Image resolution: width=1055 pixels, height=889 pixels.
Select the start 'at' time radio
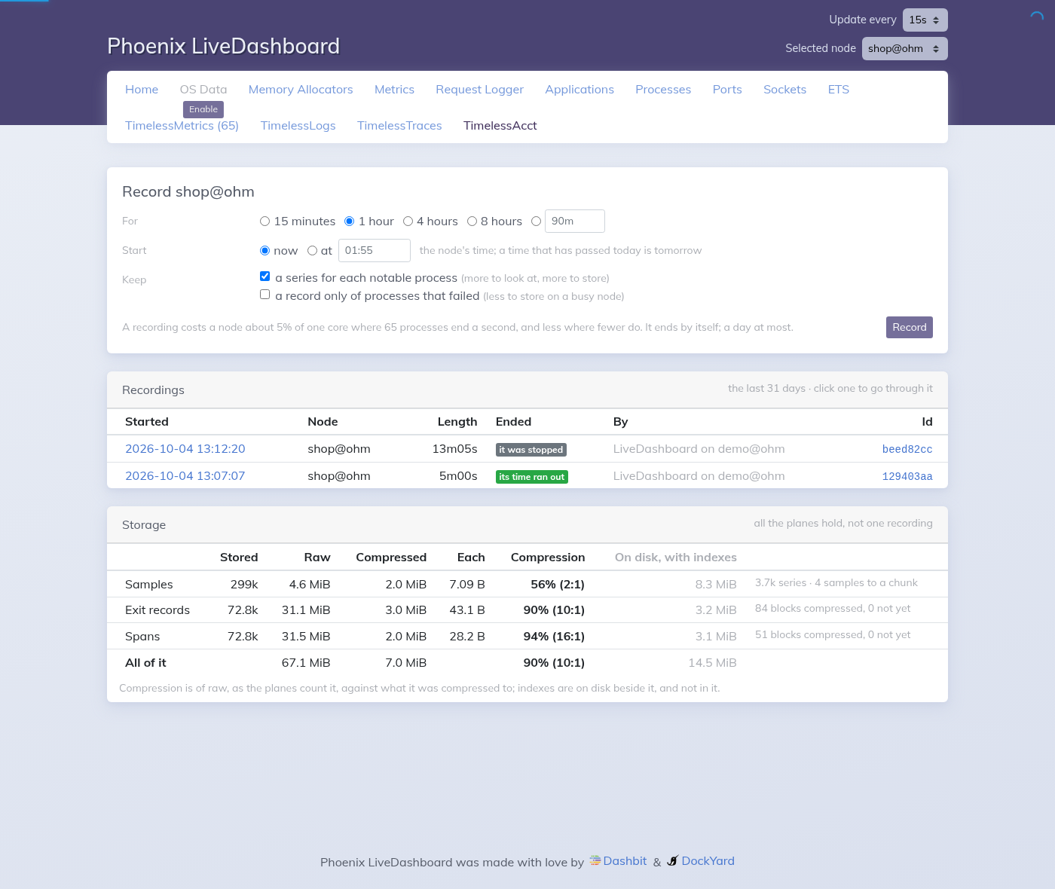point(312,251)
